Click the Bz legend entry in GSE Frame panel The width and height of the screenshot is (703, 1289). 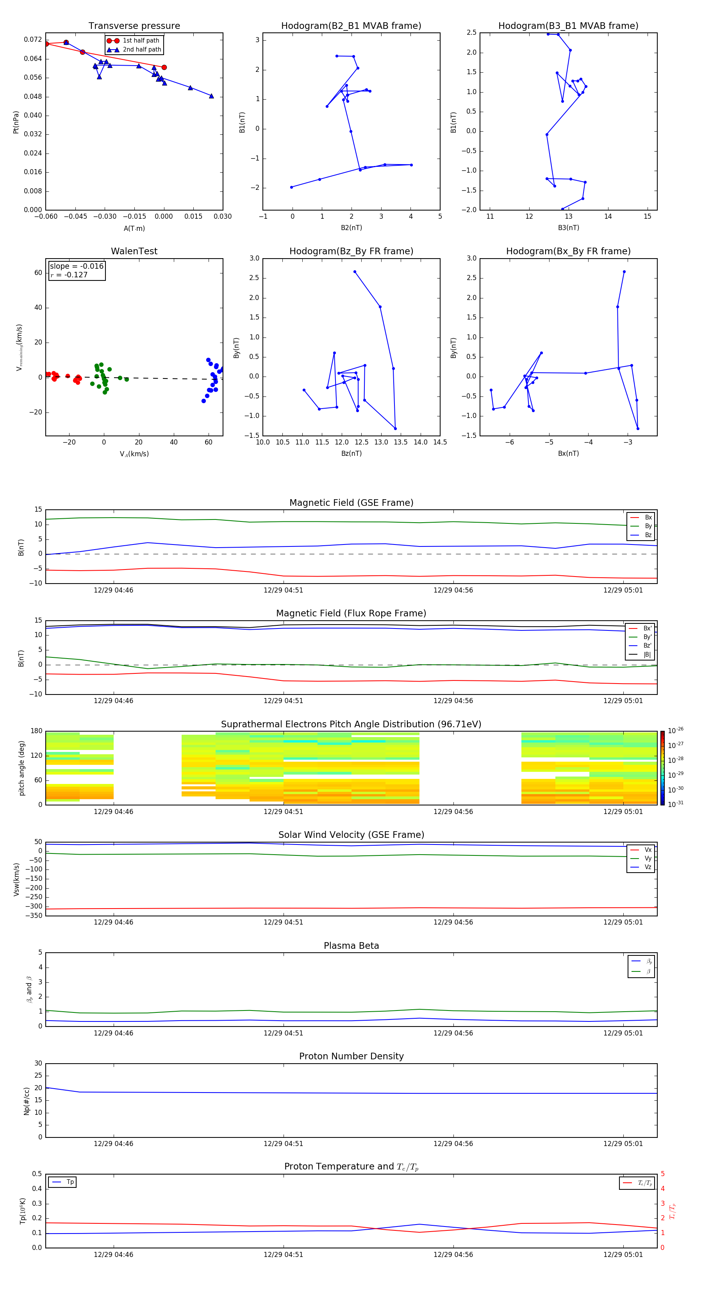point(641,535)
